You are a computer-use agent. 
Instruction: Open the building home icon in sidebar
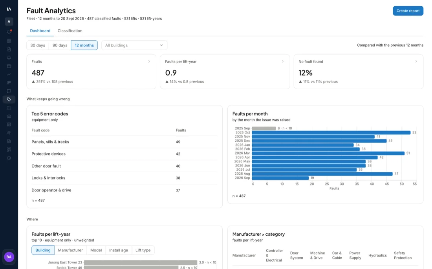coord(9,116)
